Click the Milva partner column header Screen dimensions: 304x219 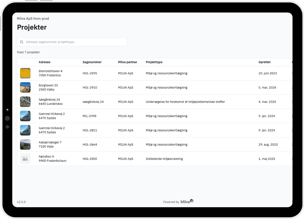(x=128, y=62)
